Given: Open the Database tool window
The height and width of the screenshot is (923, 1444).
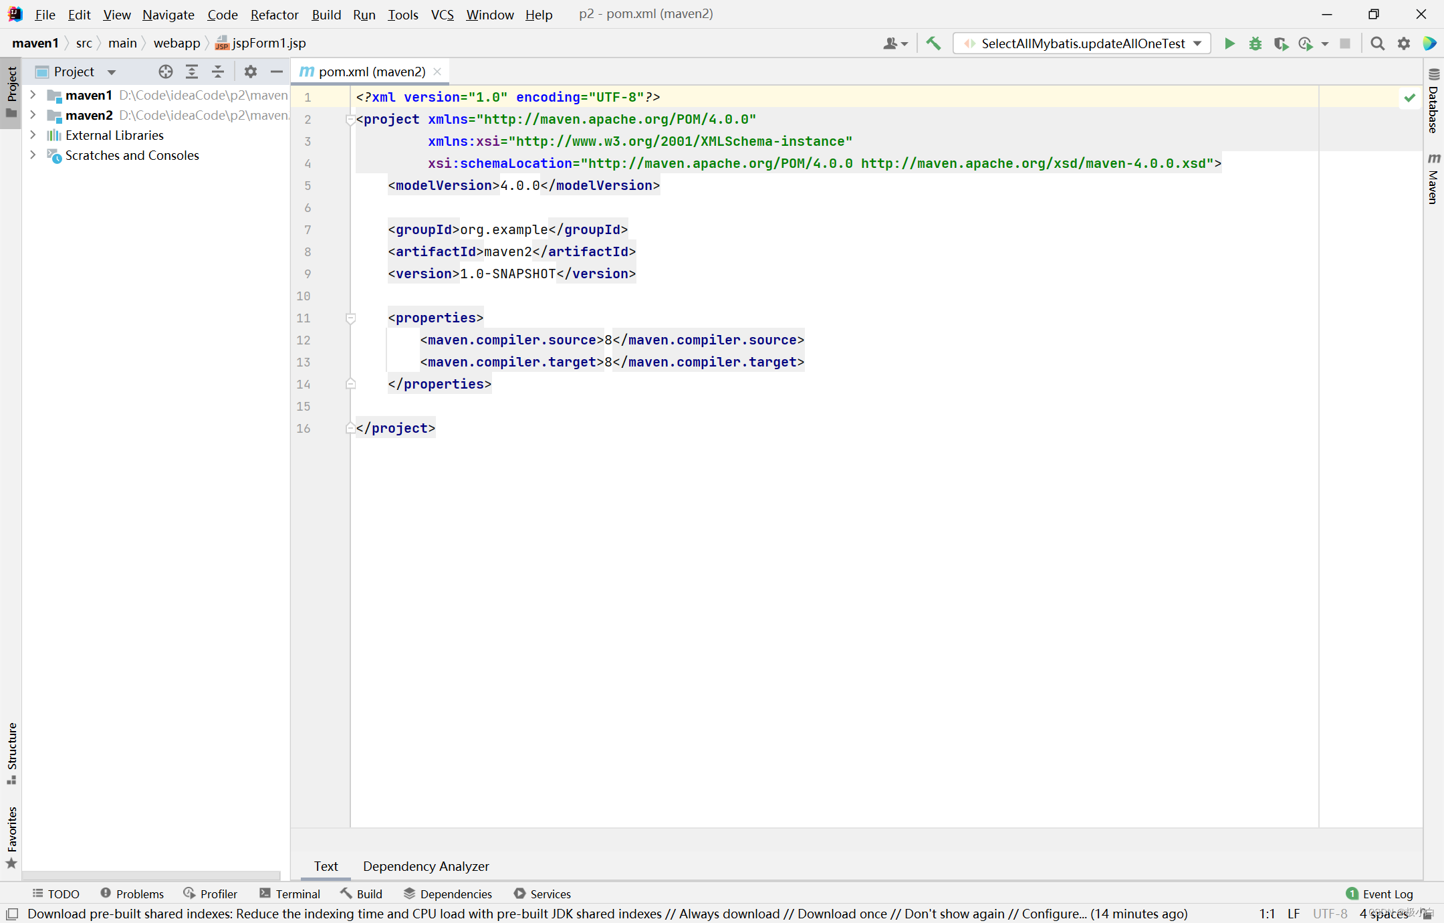Looking at the screenshot, I should (1433, 101).
